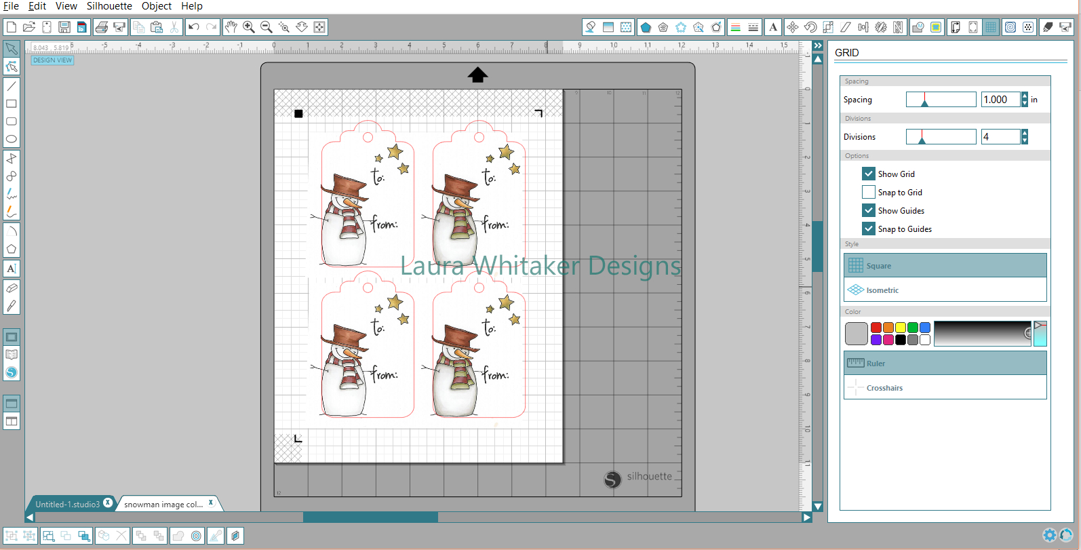Collapse the right panel with the double chevron

[x=818, y=45]
